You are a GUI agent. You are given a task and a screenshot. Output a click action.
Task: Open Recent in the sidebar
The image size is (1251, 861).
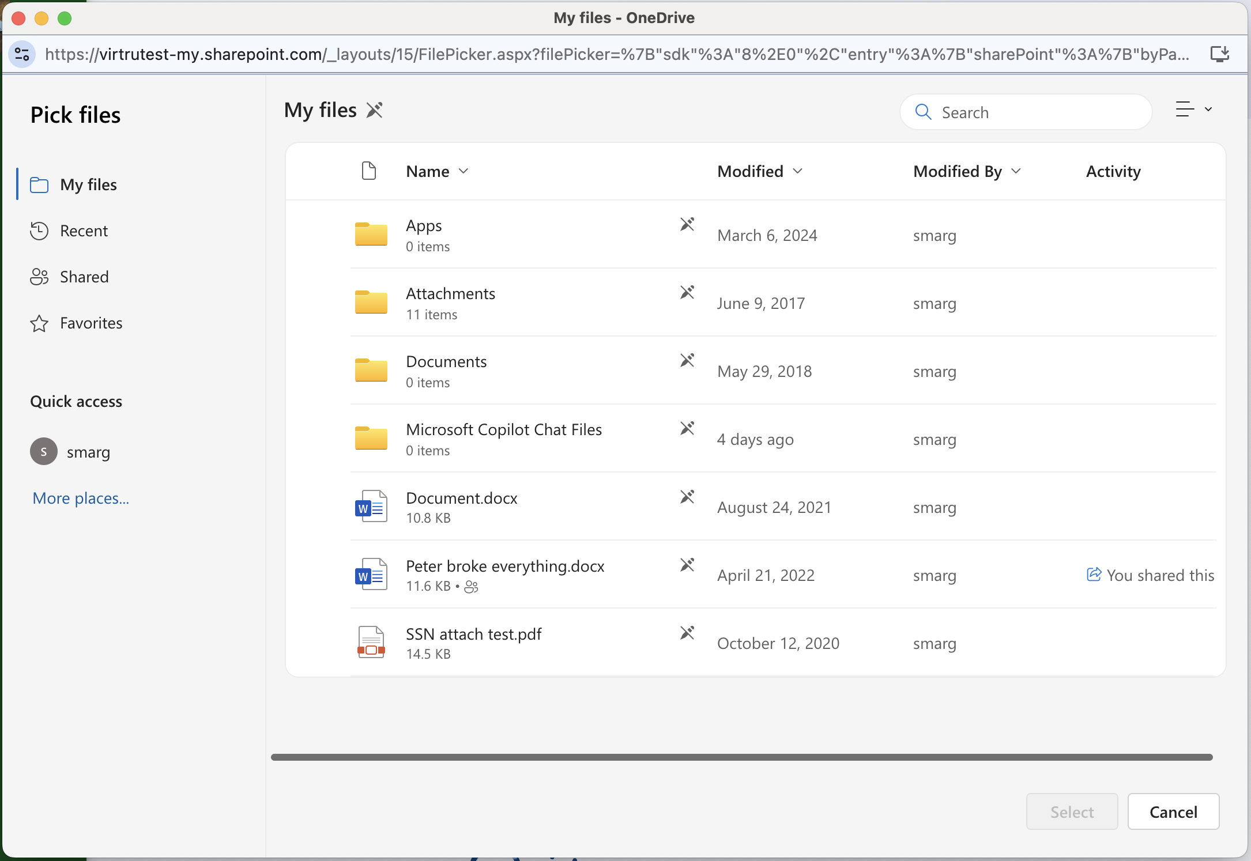point(84,231)
